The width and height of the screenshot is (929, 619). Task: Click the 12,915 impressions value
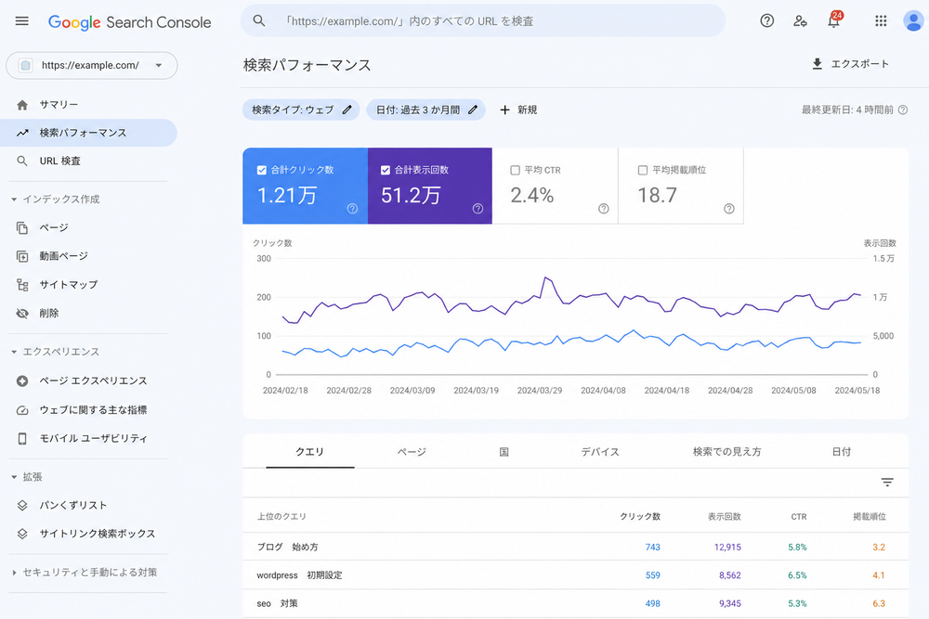coord(727,548)
